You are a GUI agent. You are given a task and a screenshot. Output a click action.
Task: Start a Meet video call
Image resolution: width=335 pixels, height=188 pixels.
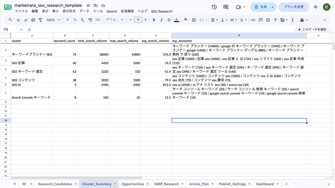pos(238,7)
